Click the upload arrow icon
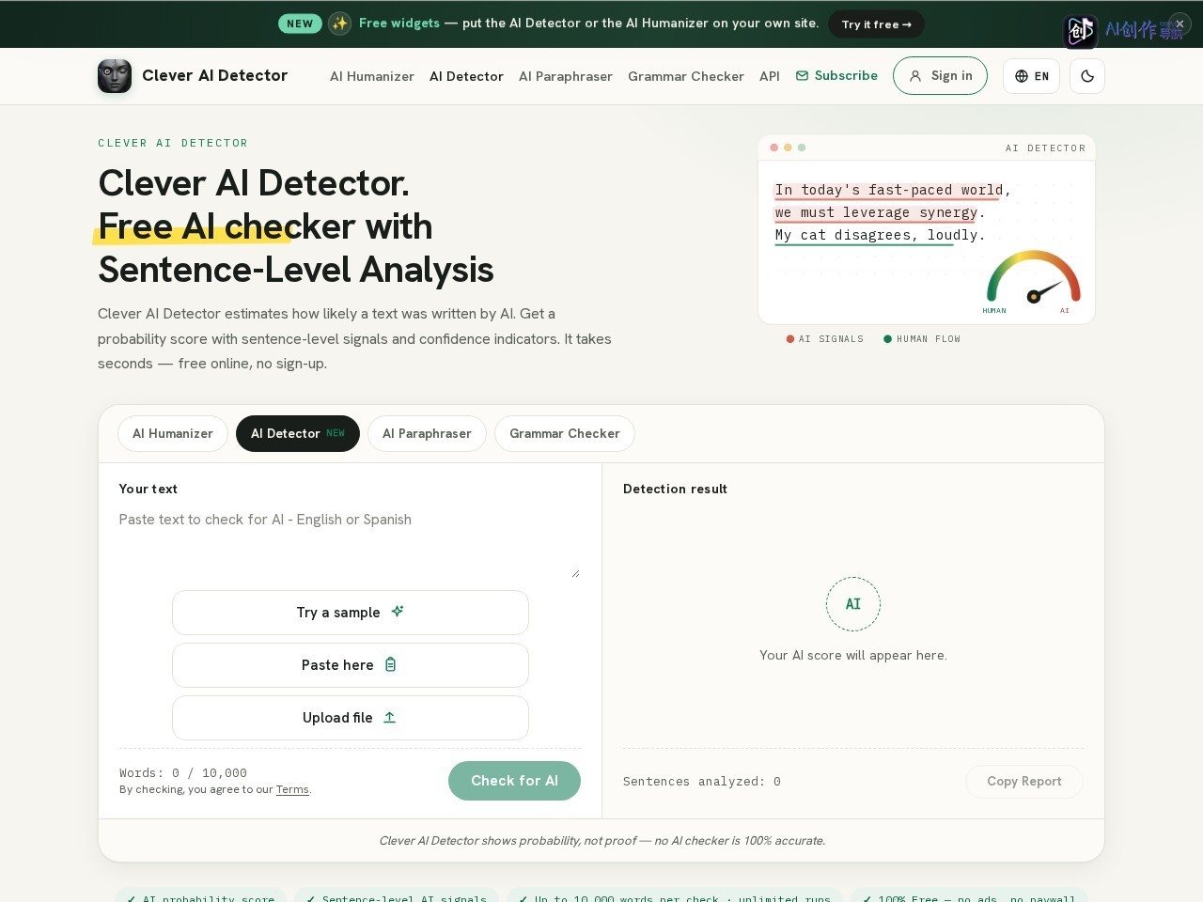This screenshot has width=1203, height=902. click(389, 717)
